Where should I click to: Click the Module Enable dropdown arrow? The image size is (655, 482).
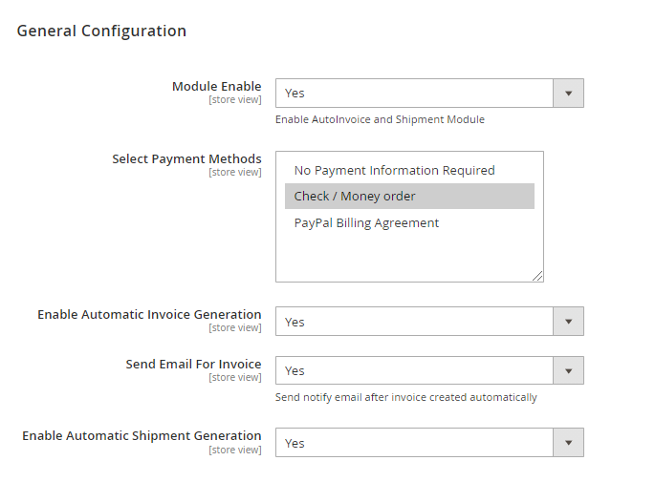coord(568,94)
